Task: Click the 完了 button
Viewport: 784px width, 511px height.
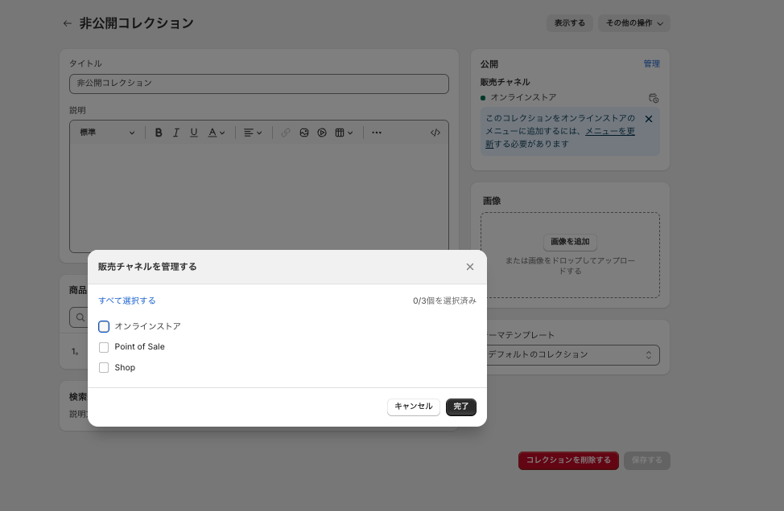Action: click(461, 407)
